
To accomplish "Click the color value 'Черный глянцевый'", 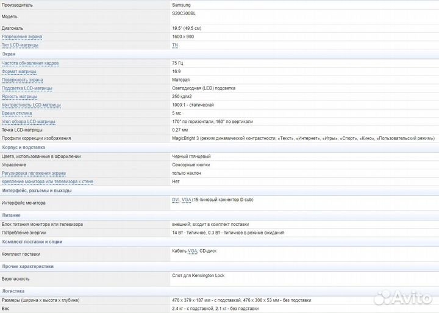I will 191,156.
